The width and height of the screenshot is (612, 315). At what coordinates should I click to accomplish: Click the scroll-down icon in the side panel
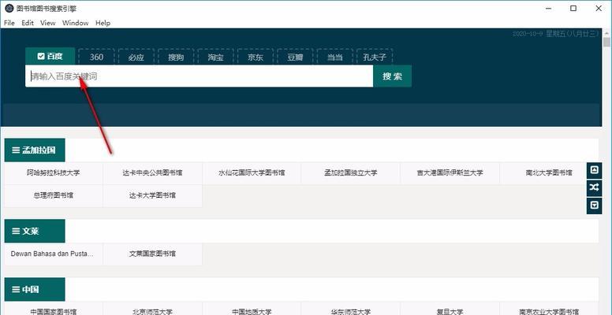[594, 205]
